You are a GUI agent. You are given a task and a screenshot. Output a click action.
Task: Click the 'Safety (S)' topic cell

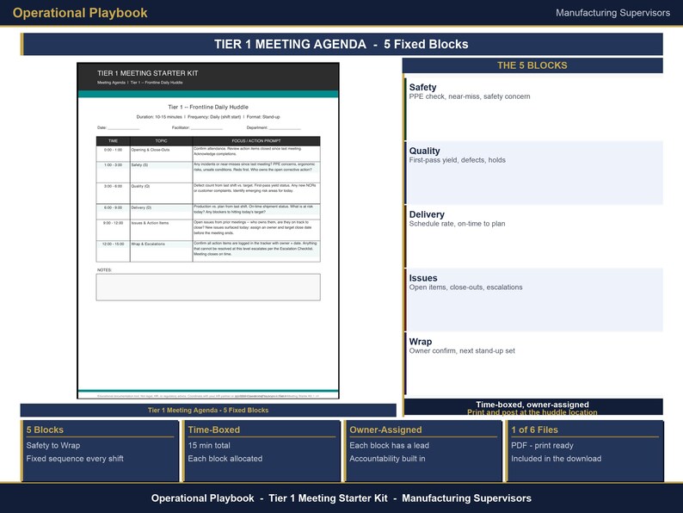pyautogui.click(x=161, y=172)
